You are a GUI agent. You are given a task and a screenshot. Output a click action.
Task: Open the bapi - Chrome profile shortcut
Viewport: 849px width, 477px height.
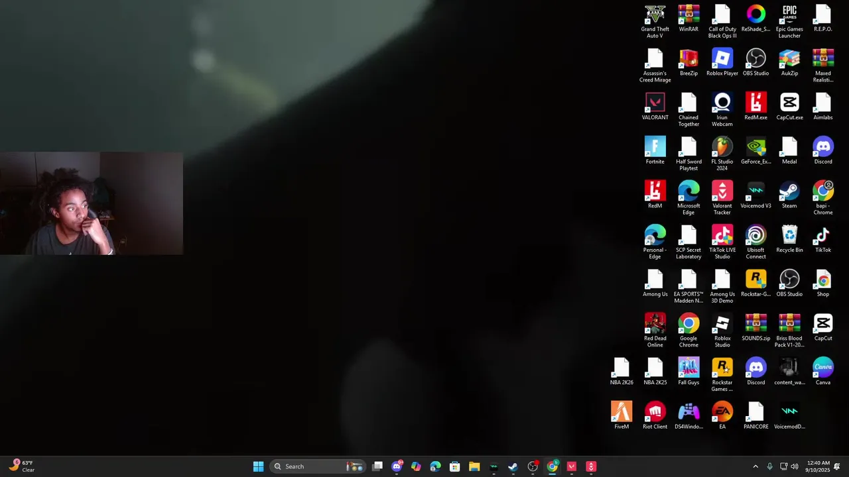(823, 198)
